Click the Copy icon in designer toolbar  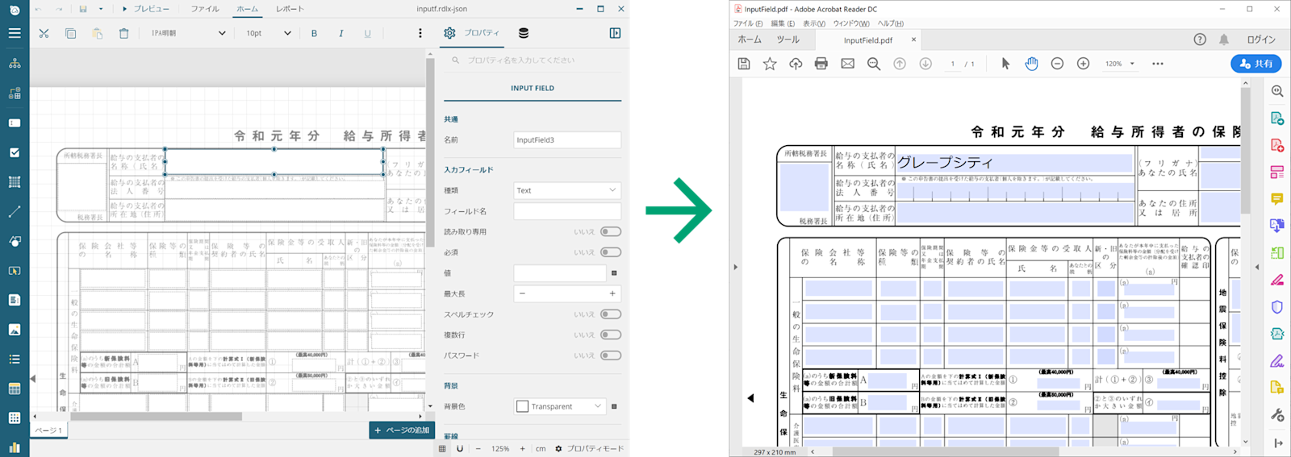[x=70, y=33]
